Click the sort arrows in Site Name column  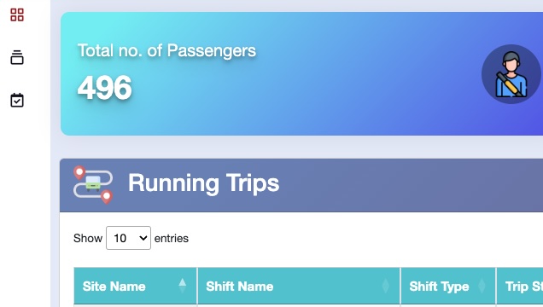(183, 286)
